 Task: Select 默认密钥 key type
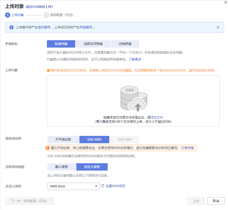pos(62,167)
